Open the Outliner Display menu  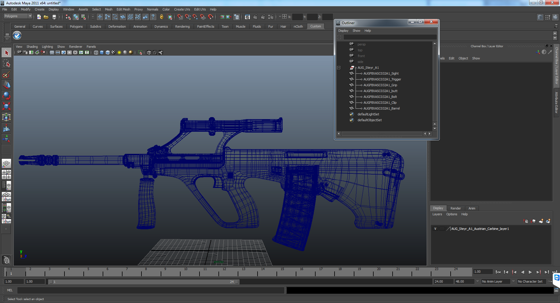pyautogui.click(x=343, y=31)
